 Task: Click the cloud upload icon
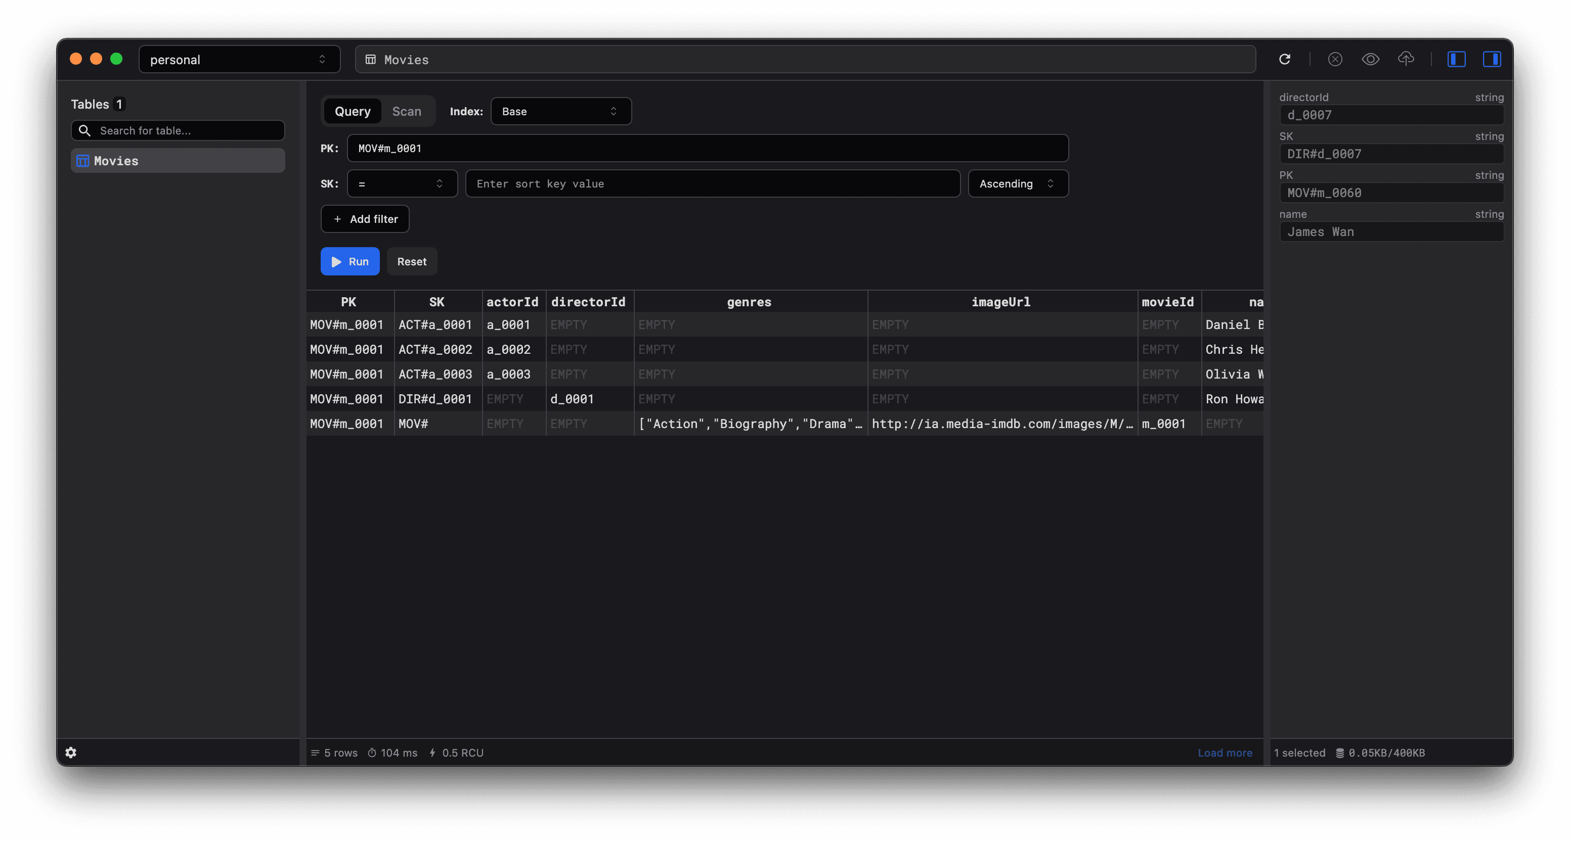click(1406, 59)
